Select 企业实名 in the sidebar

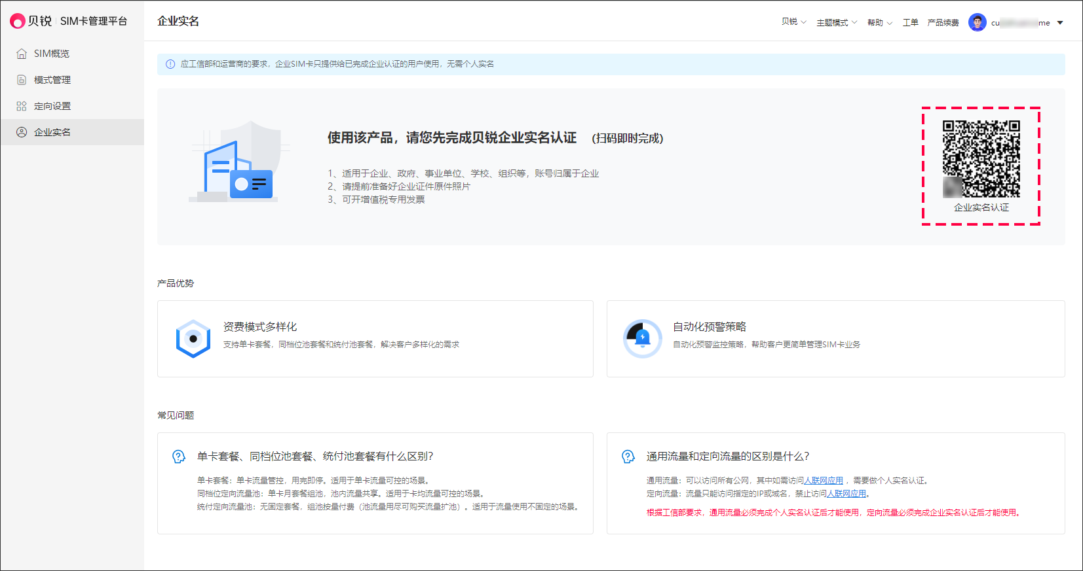(x=72, y=132)
